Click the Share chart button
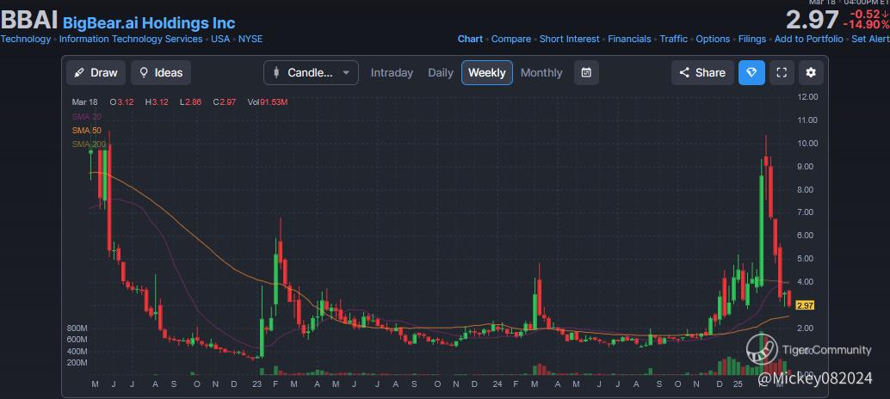 point(702,72)
